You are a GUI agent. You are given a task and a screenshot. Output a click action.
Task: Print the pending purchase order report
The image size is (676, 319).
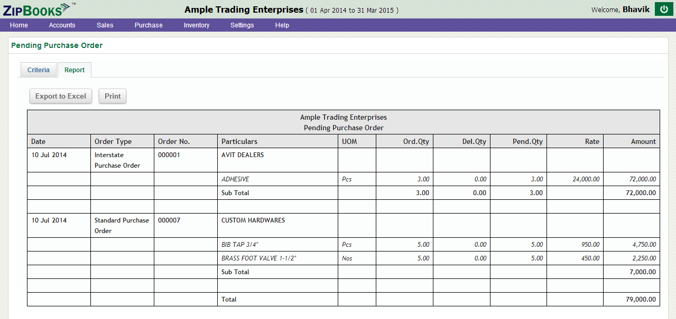pyautogui.click(x=113, y=96)
